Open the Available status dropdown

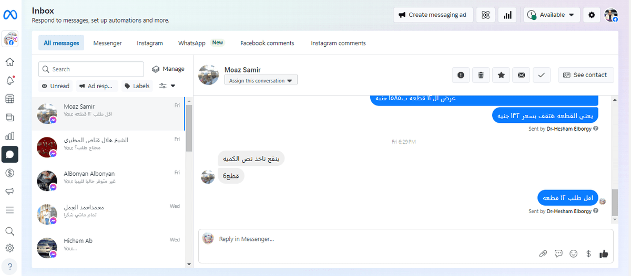tap(552, 15)
